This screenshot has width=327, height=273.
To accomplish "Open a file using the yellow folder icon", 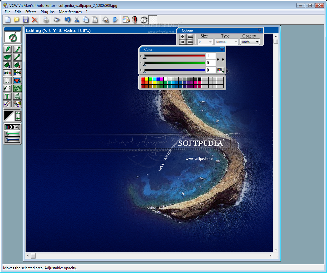I will point(17,20).
